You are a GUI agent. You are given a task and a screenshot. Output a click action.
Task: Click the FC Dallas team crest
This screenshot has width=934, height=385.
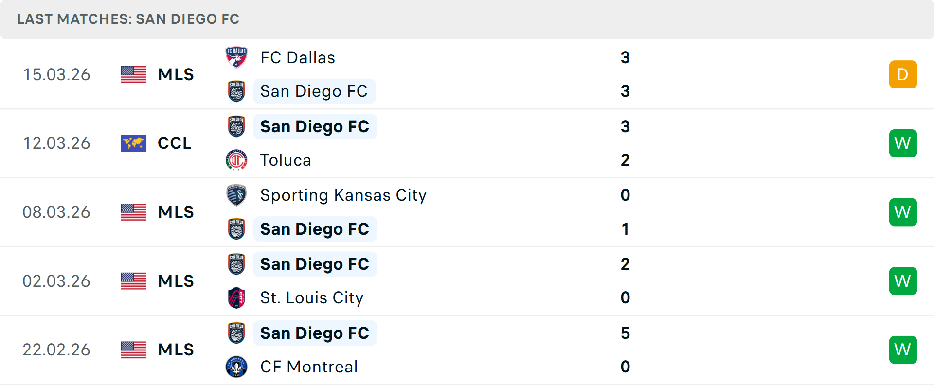pos(236,57)
